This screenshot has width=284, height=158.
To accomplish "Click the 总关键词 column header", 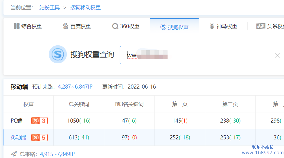I will 79,104.
